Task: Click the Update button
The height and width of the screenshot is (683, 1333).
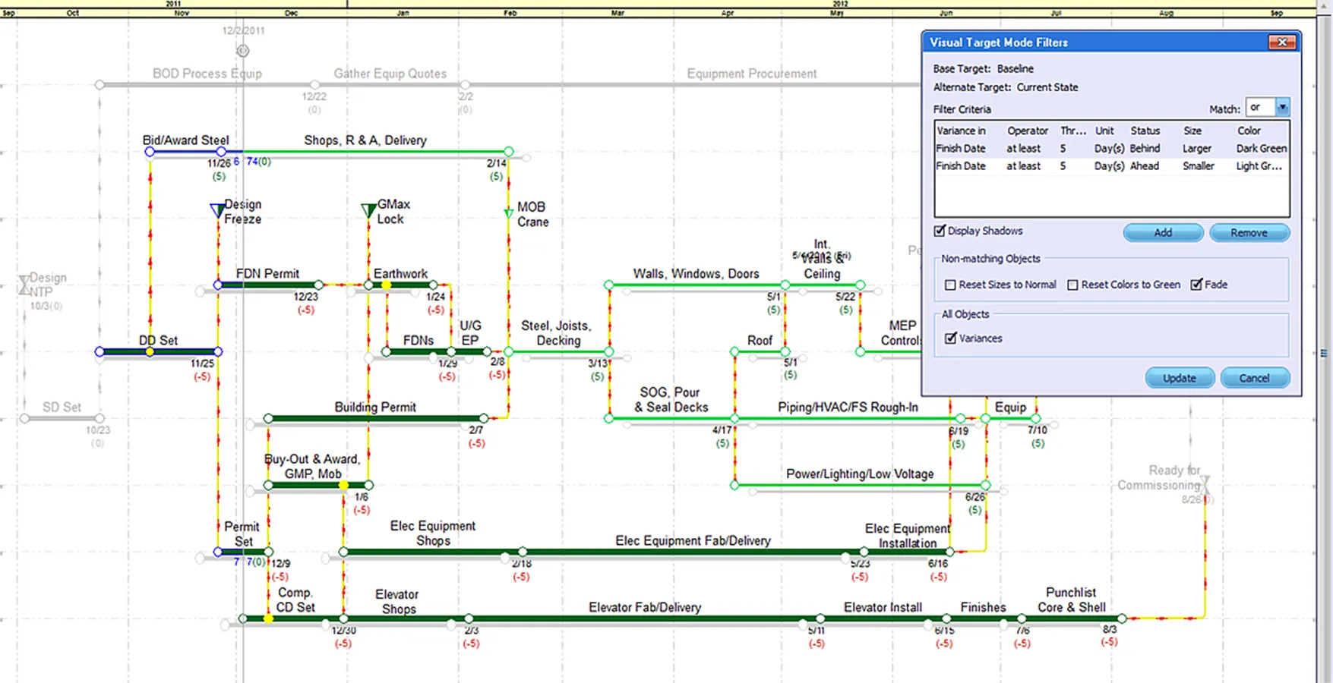Action: point(1179,378)
